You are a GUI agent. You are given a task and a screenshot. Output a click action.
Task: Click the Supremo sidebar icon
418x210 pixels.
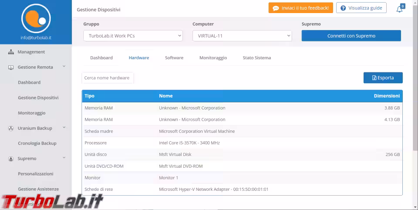click(11, 159)
